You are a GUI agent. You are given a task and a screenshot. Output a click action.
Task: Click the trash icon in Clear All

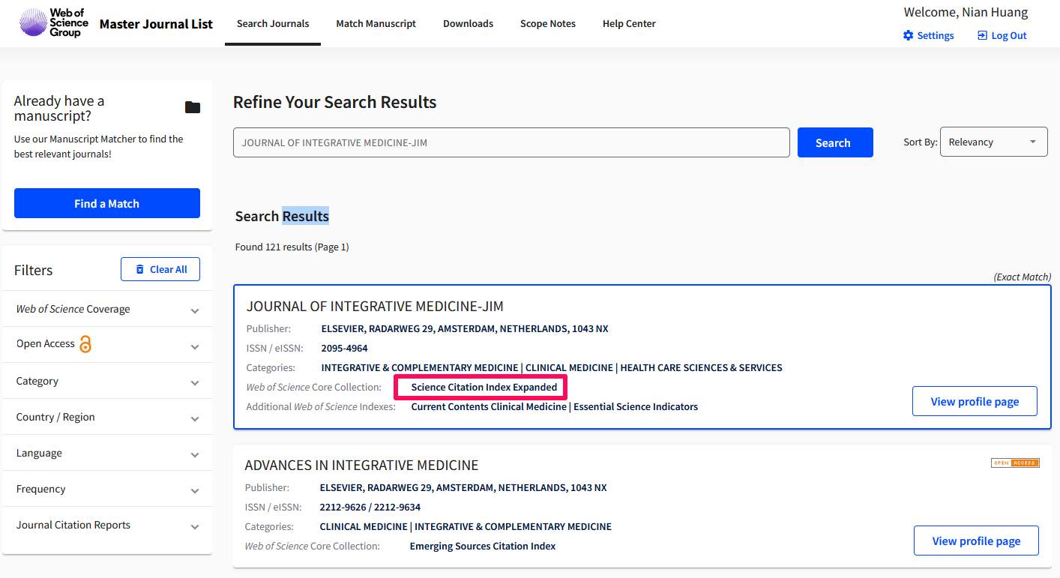139,269
